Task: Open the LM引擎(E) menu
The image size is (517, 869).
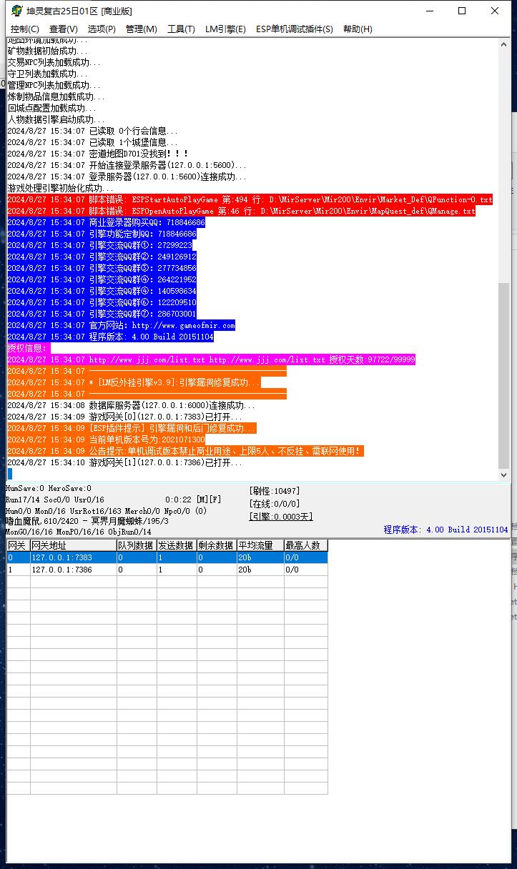Action: [x=225, y=29]
